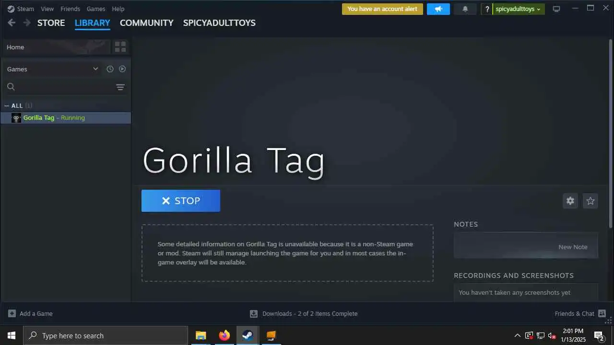Click RECORDINGS AND SCREENSHOTS heading
Screen dimensions: 614x345
(x=514, y=276)
